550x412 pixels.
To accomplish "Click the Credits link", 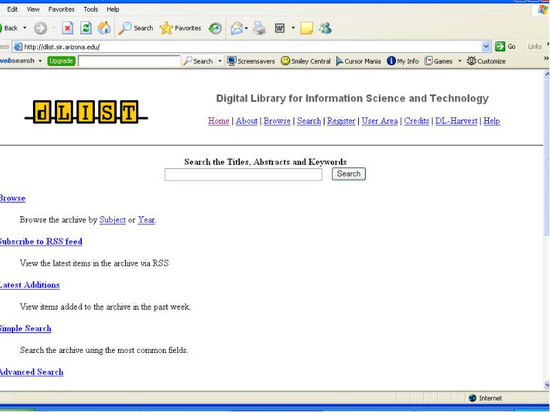I will (x=417, y=121).
